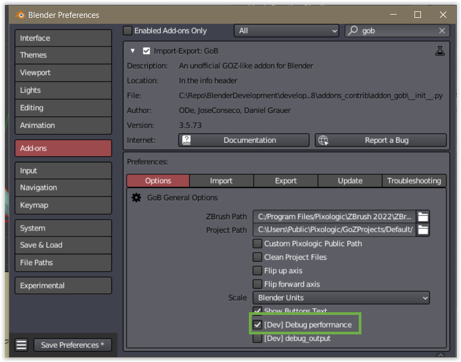Clear the gob search text

pyautogui.click(x=442, y=31)
